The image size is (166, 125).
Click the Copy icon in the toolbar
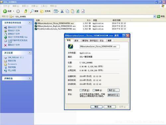(67, 11)
